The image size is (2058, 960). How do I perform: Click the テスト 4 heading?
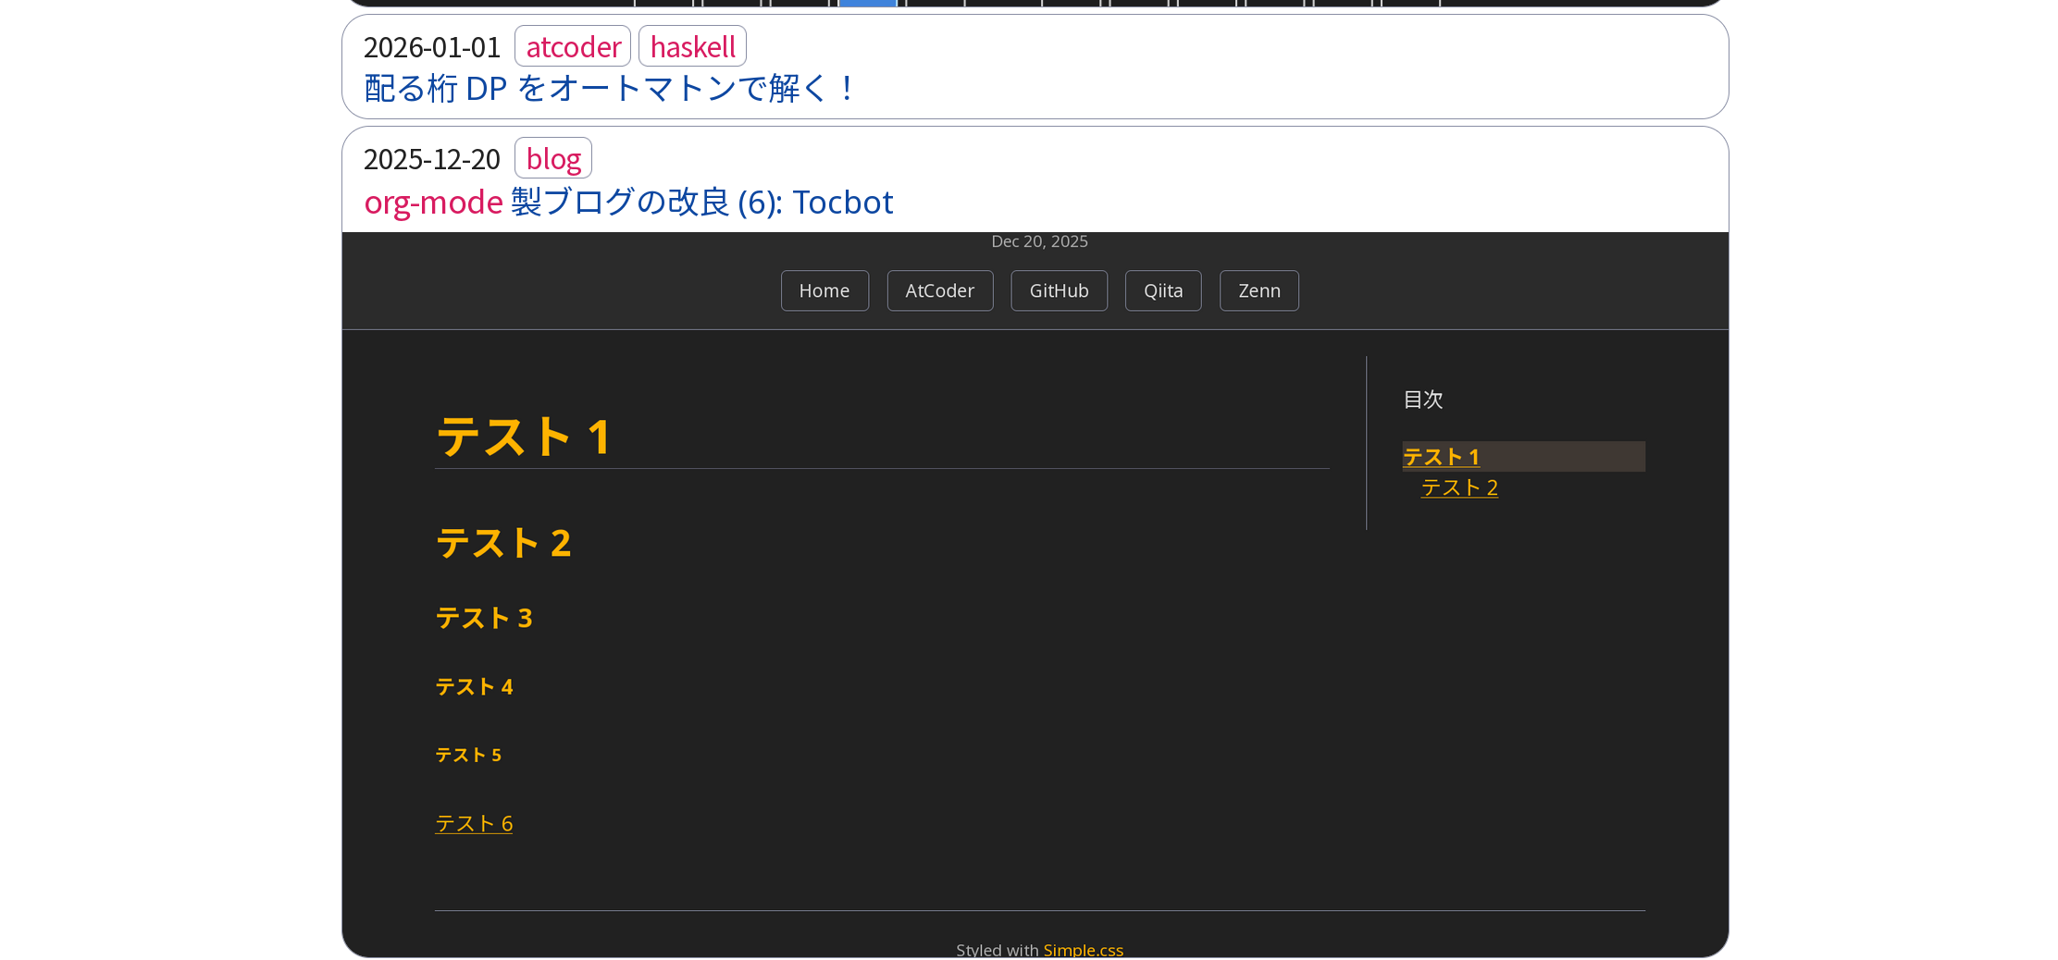coord(474,686)
